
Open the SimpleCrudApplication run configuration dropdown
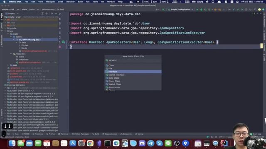[x=180, y=10]
